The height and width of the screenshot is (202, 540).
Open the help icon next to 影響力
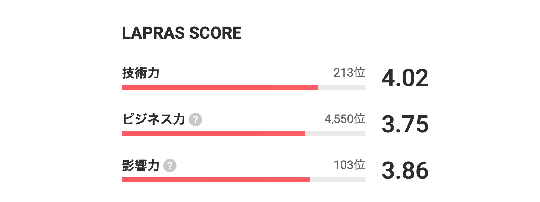[x=170, y=165]
